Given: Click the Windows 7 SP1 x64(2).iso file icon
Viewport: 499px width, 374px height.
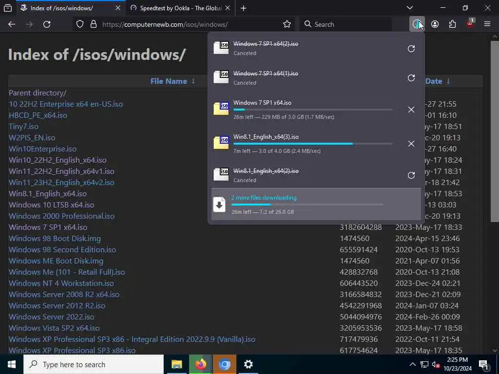Looking at the screenshot, I should click(x=221, y=48).
